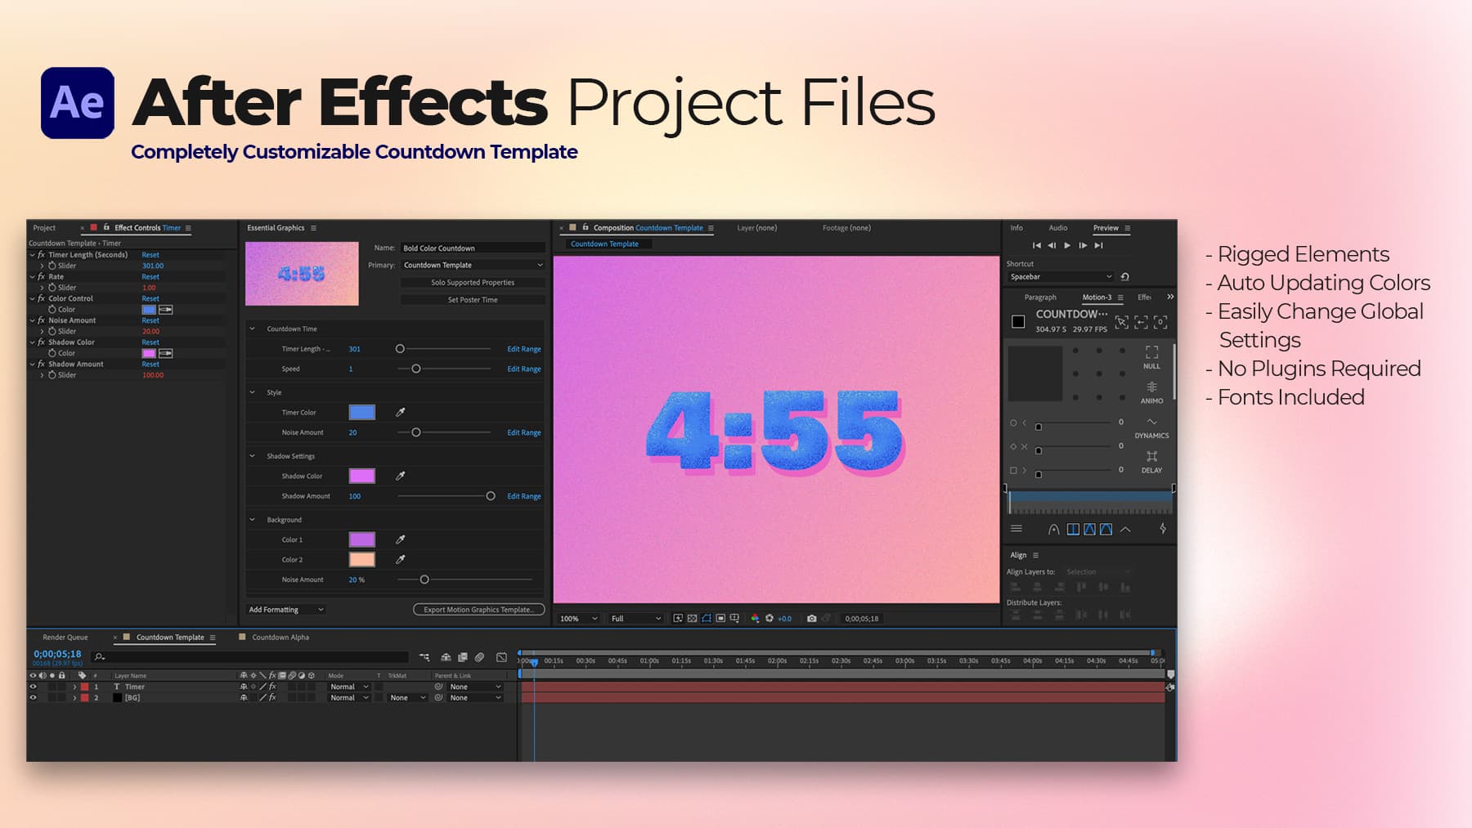Collapse the Countdown Time group
The image size is (1472, 828).
[252, 329]
